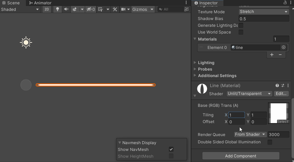
Task: Open Inspector three-dot options menu
Action: coord(291,3)
